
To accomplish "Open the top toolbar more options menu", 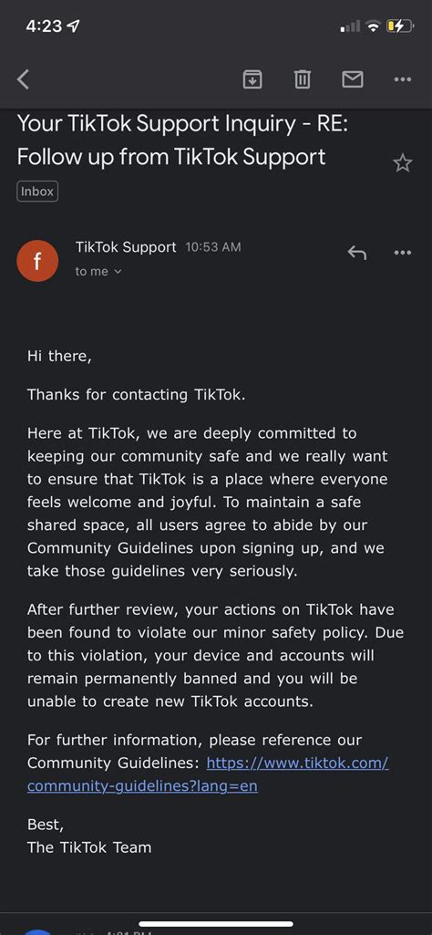I will tap(403, 78).
